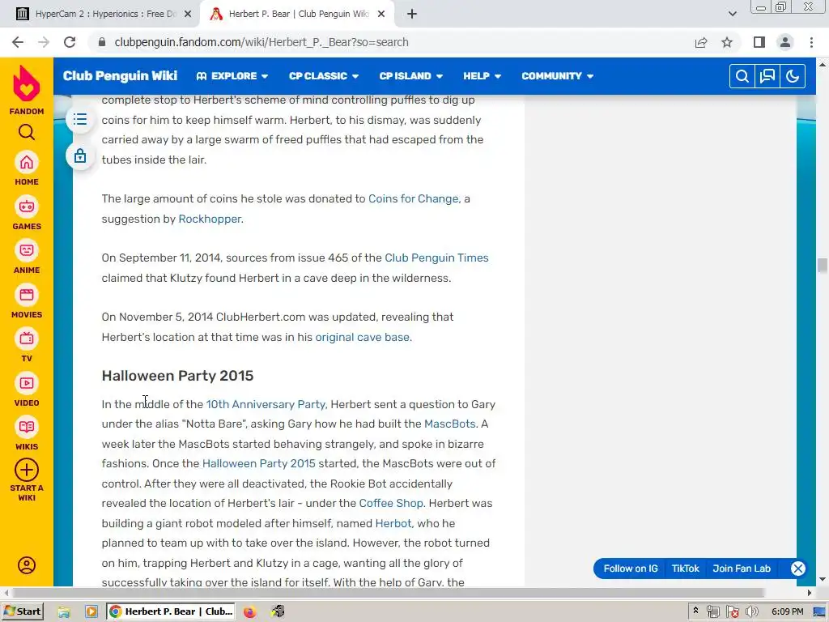Expand the CP Island menu
Viewport: 829px width, 622px height.
(x=410, y=76)
